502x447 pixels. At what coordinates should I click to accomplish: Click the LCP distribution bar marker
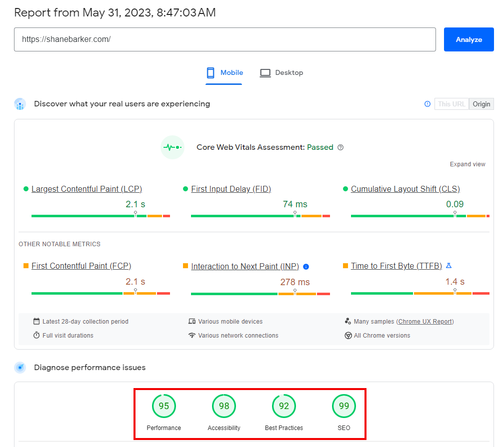135,214
